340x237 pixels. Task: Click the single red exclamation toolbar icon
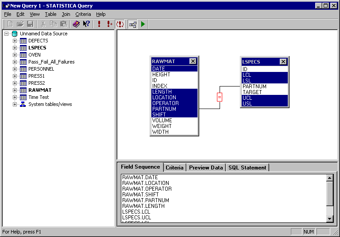coord(99,24)
